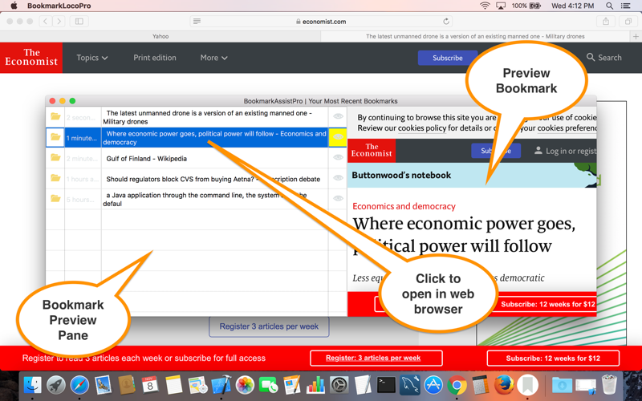Expand the Topics dropdown on The Economist
This screenshot has width=642, height=401.
coord(91,58)
